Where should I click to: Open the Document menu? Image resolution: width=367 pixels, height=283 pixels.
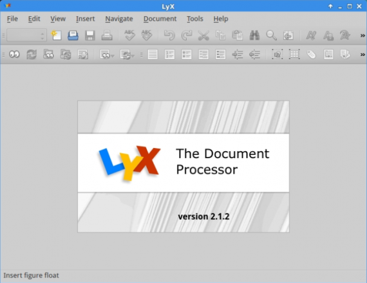[160, 19]
